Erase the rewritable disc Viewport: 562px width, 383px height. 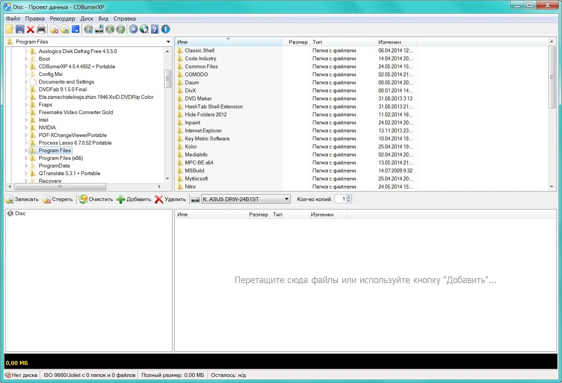[x=54, y=29]
